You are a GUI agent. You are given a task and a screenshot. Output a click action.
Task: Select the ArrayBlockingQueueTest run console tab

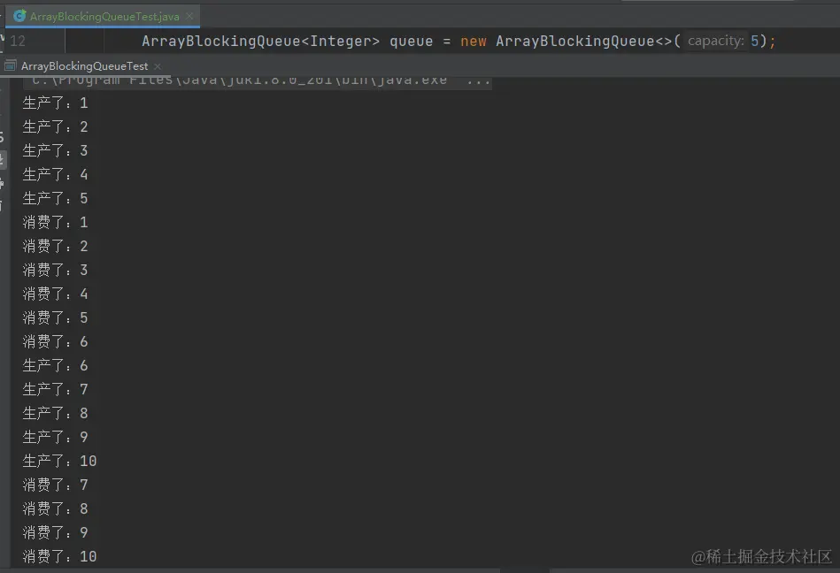[x=84, y=66]
